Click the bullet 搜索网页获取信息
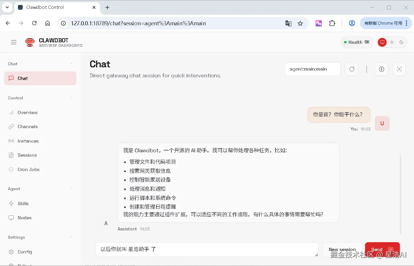414x266 pixels. coord(150,171)
